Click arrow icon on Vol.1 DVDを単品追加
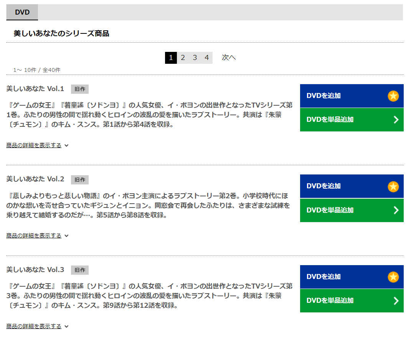This screenshot has width=411, height=337. tap(396, 120)
